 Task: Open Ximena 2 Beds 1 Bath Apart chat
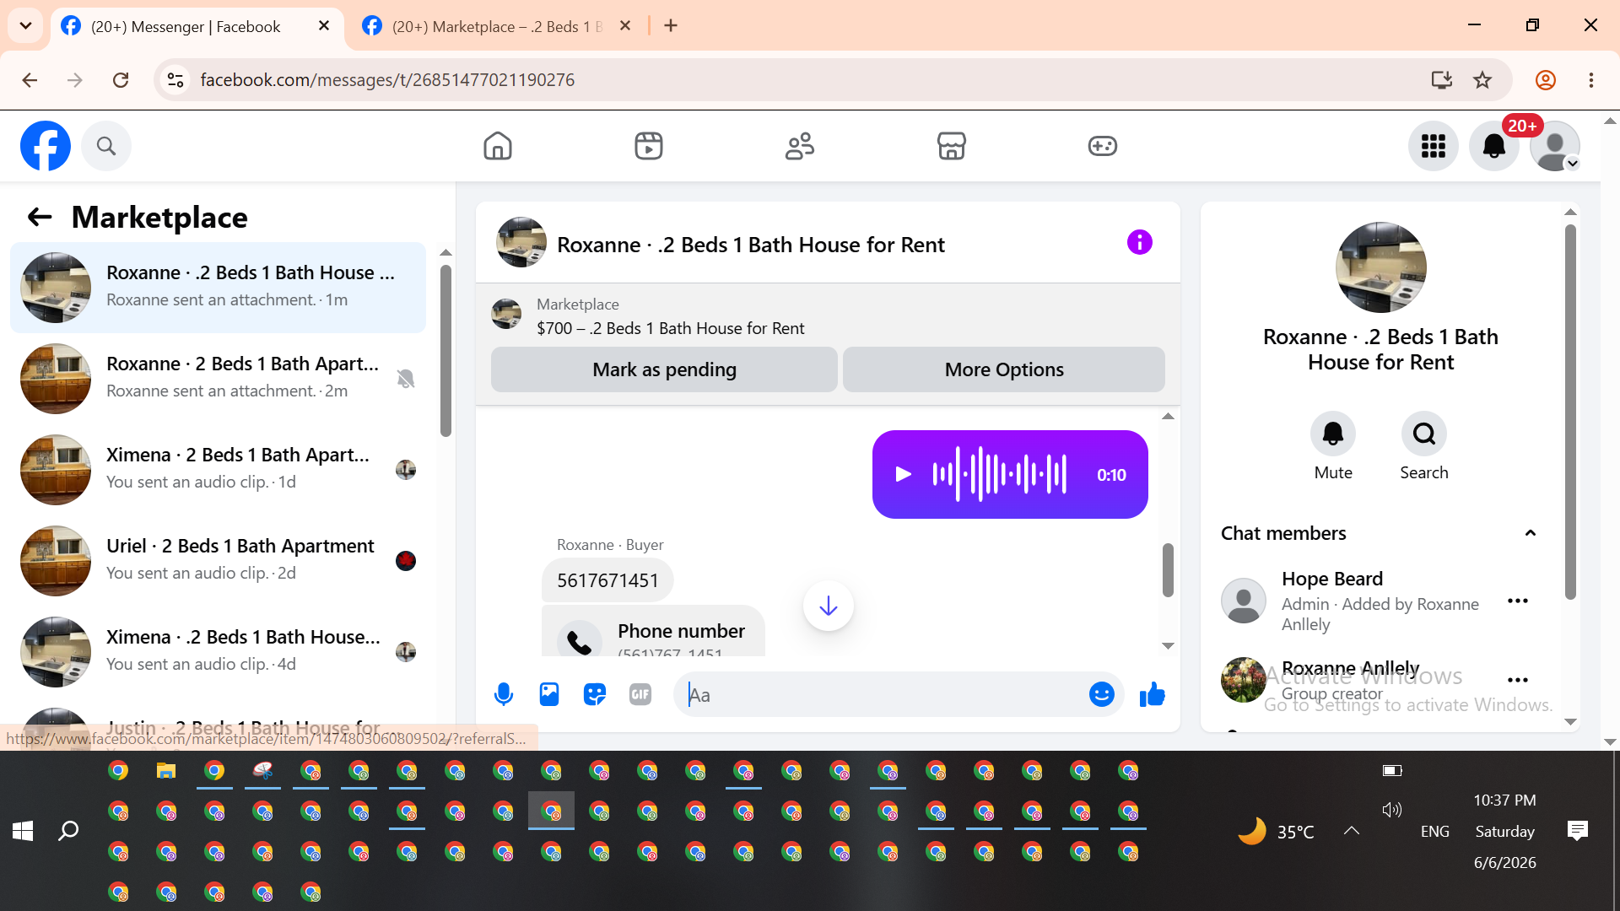click(218, 470)
